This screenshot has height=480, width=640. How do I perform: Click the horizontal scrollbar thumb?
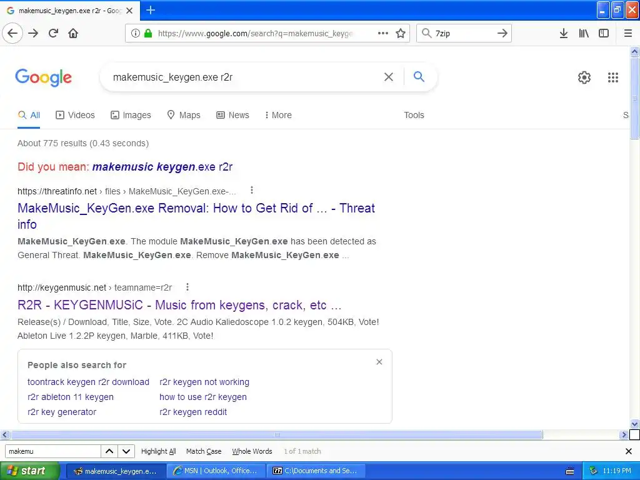[x=277, y=435]
